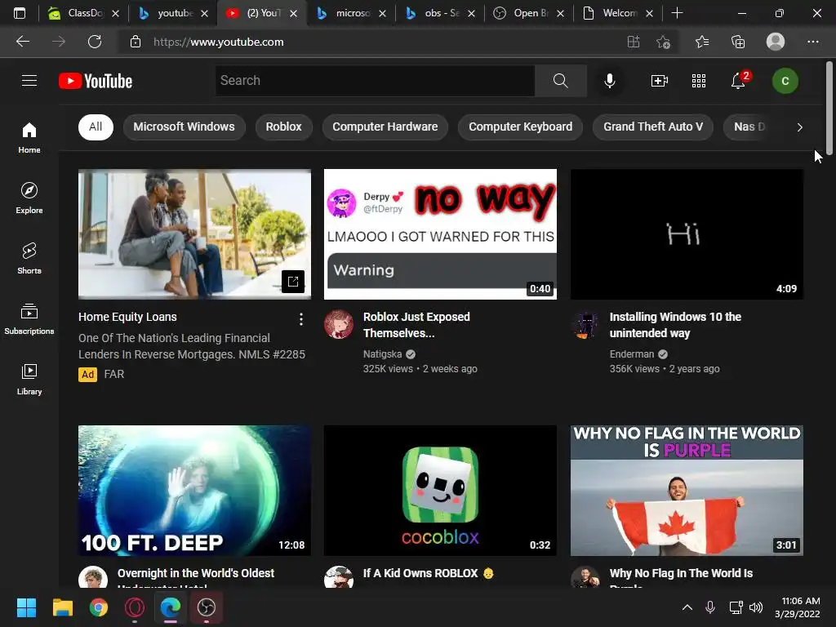This screenshot has height=627, width=836.
Task: Launch Google Chrome from taskbar
Action: tap(99, 607)
